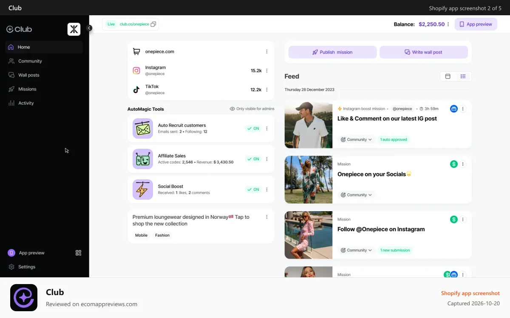This screenshot has height=318, width=510.
Task: Click the gift reward badge on Like & Comment mission
Action: click(454, 109)
